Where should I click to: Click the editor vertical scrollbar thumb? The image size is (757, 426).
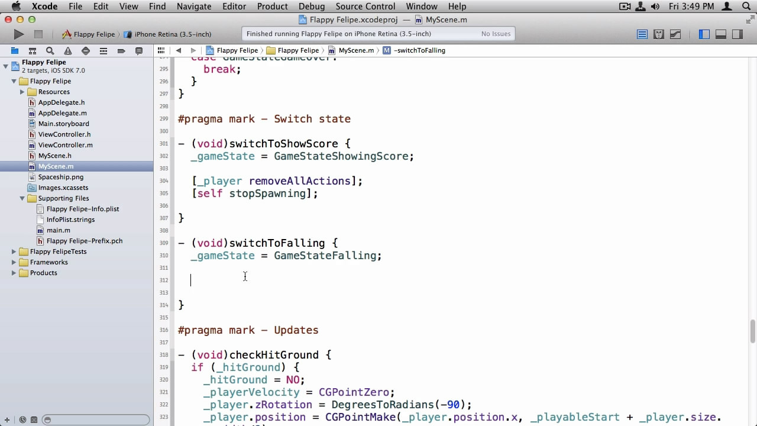tap(752, 331)
